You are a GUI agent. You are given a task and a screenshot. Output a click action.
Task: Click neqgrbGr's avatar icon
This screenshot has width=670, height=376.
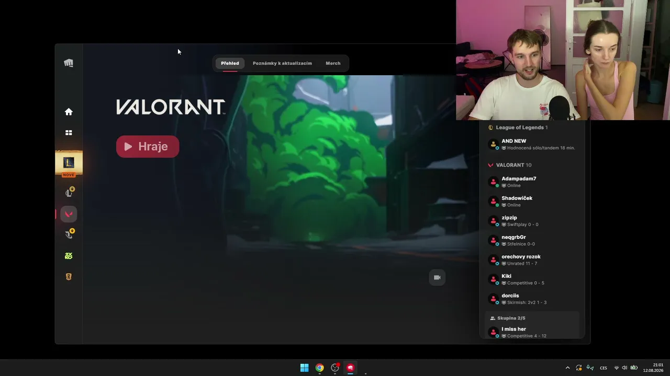[x=493, y=240]
